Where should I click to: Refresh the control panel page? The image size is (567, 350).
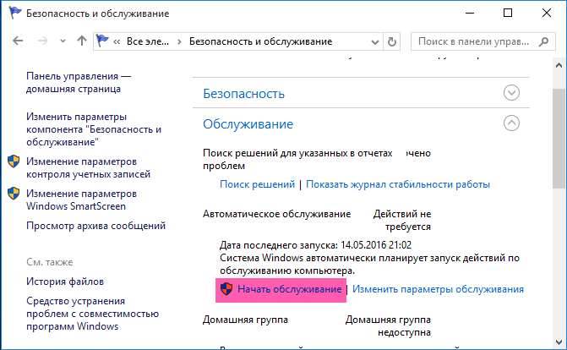393,41
